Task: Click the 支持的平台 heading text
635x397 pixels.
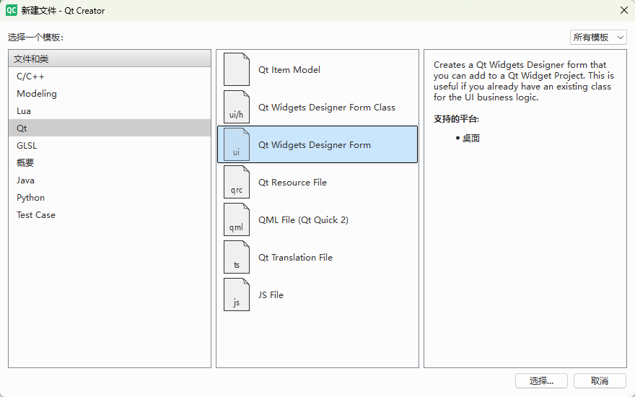Action: [456, 119]
